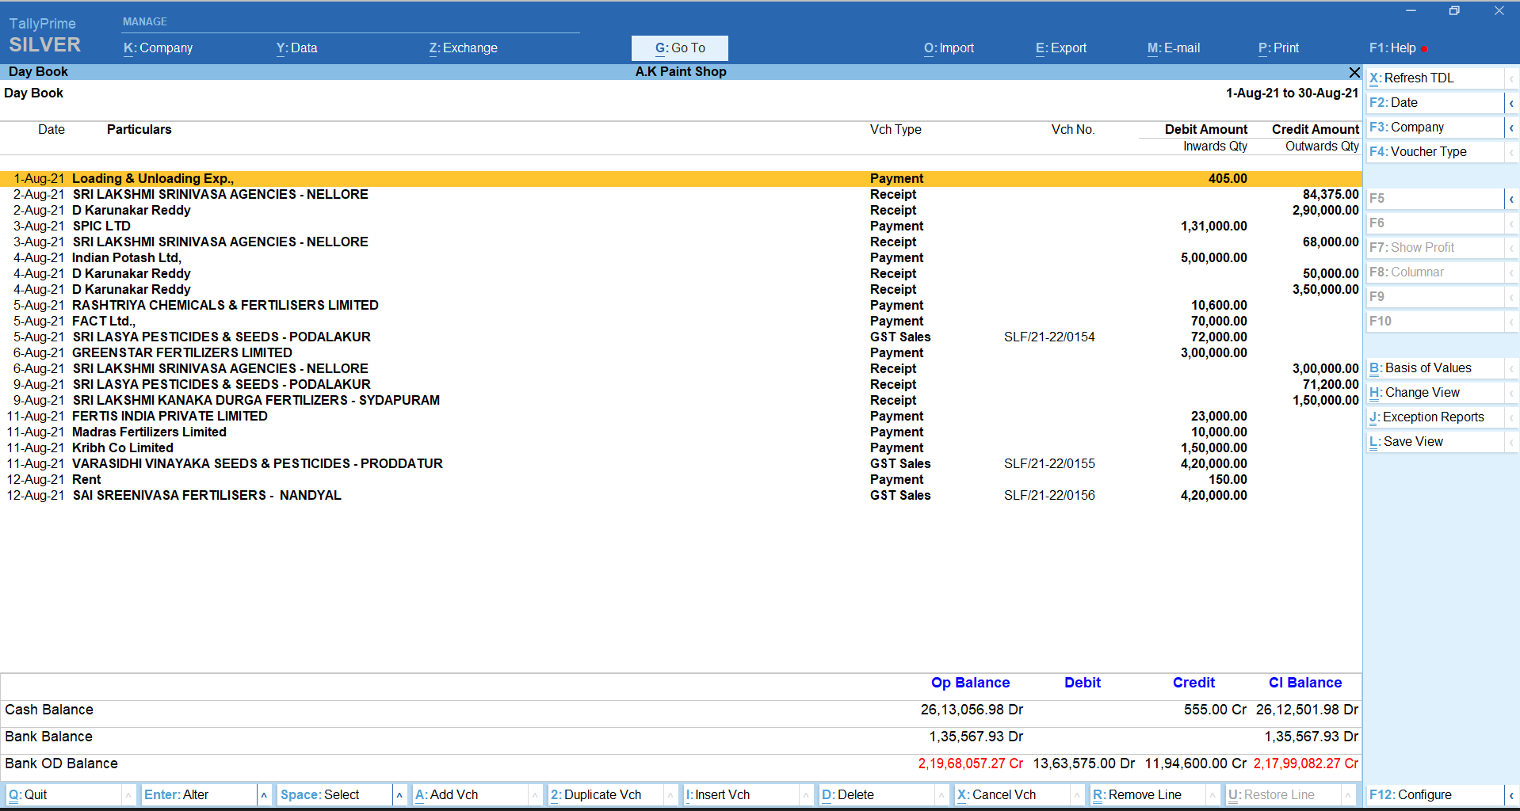The height and width of the screenshot is (811, 1520).
Task: Click the red notification dot beside Help
Action: [1424, 49]
